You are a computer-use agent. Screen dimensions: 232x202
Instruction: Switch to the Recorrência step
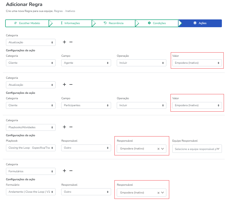click(x=113, y=23)
